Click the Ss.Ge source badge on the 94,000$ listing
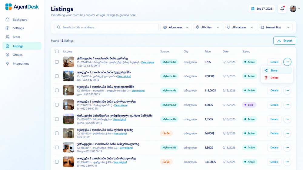Image resolution: width=303 pixels, height=170 pixels. point(166,133)
